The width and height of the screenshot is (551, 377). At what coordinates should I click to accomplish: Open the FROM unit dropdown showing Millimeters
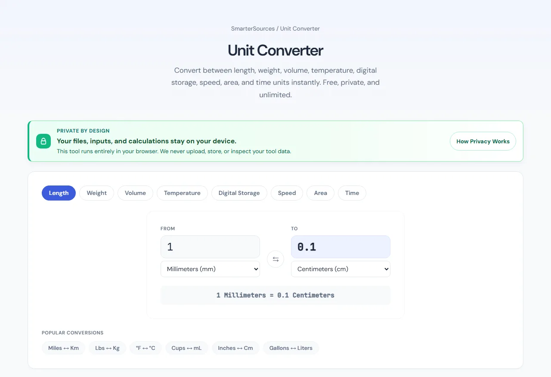point(210,269)
